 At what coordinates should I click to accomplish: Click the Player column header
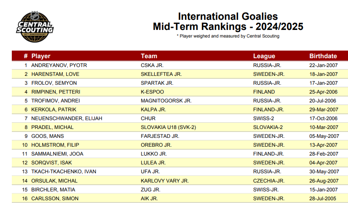point(41,56)
